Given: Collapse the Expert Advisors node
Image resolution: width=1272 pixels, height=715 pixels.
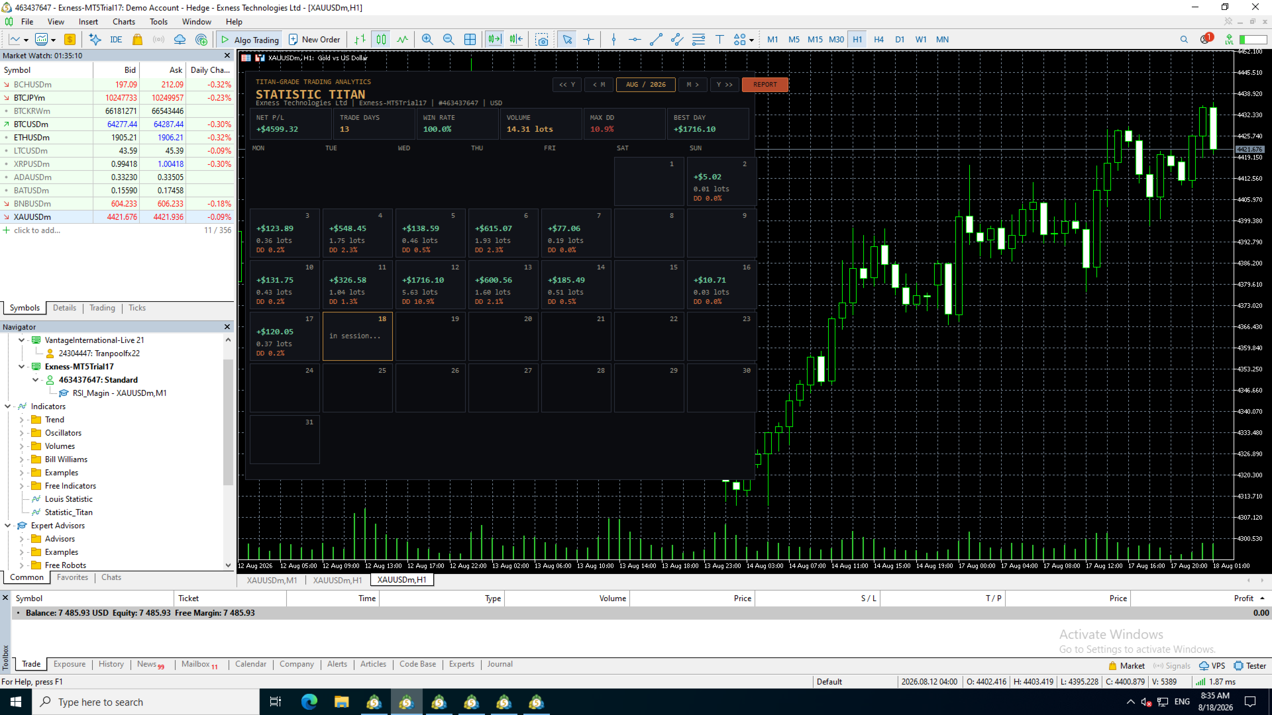Looking at the screenshot, I should (x=7, y=526).
